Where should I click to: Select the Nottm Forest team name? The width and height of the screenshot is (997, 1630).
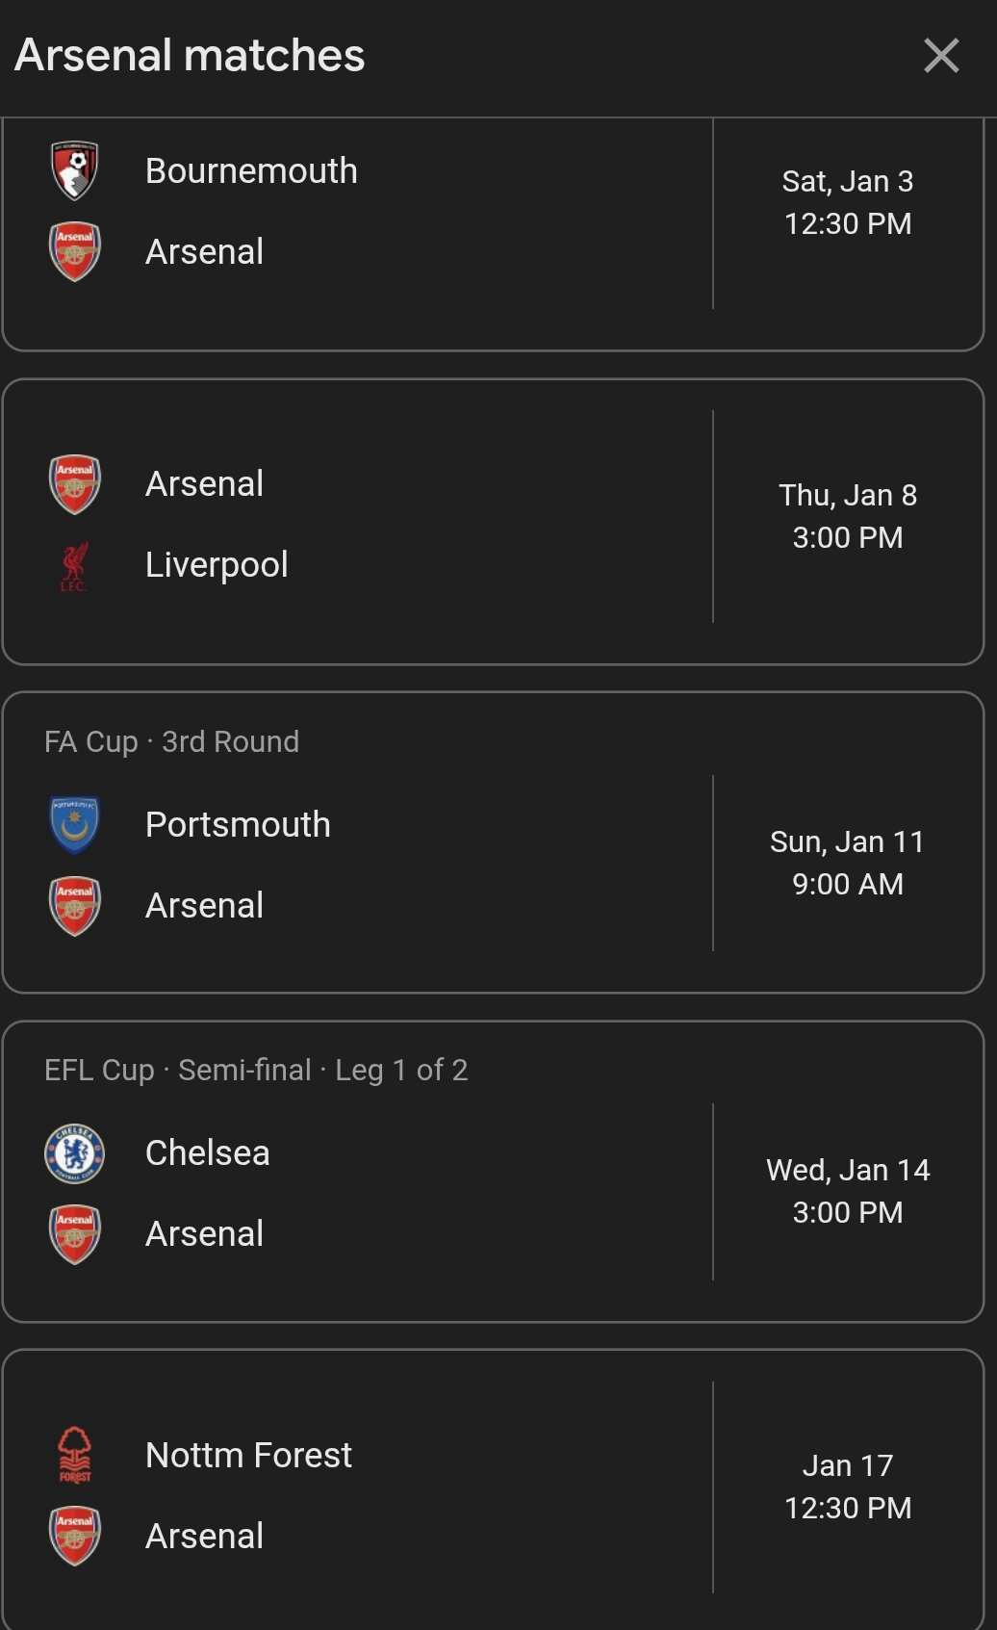coord(248,1455)
